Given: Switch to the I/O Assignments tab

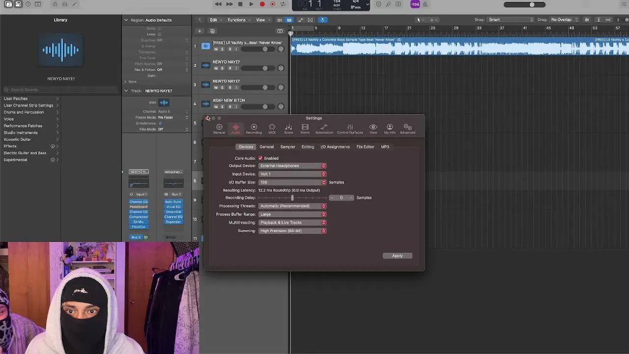Looking at the screenshot, I should 335,147.
